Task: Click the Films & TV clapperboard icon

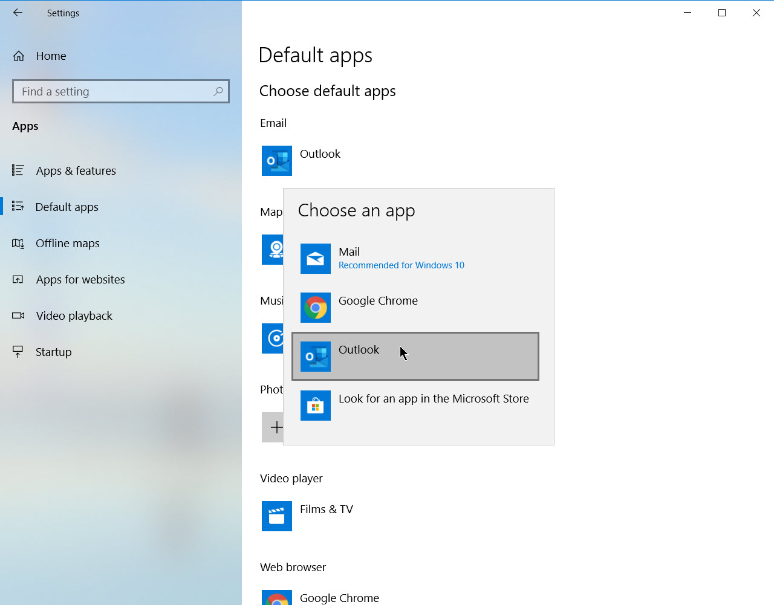Action: [276, 516]
